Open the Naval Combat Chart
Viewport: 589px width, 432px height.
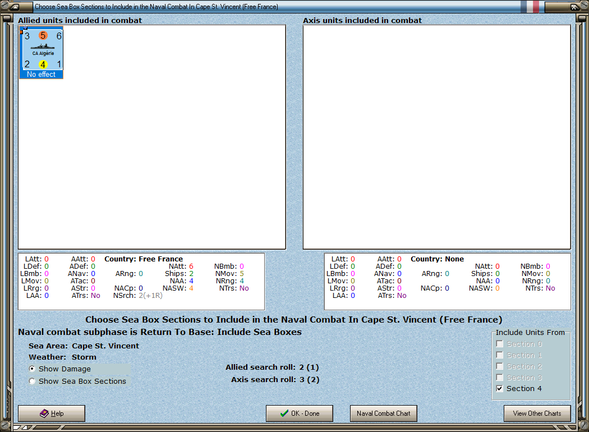tap(384, 413)
